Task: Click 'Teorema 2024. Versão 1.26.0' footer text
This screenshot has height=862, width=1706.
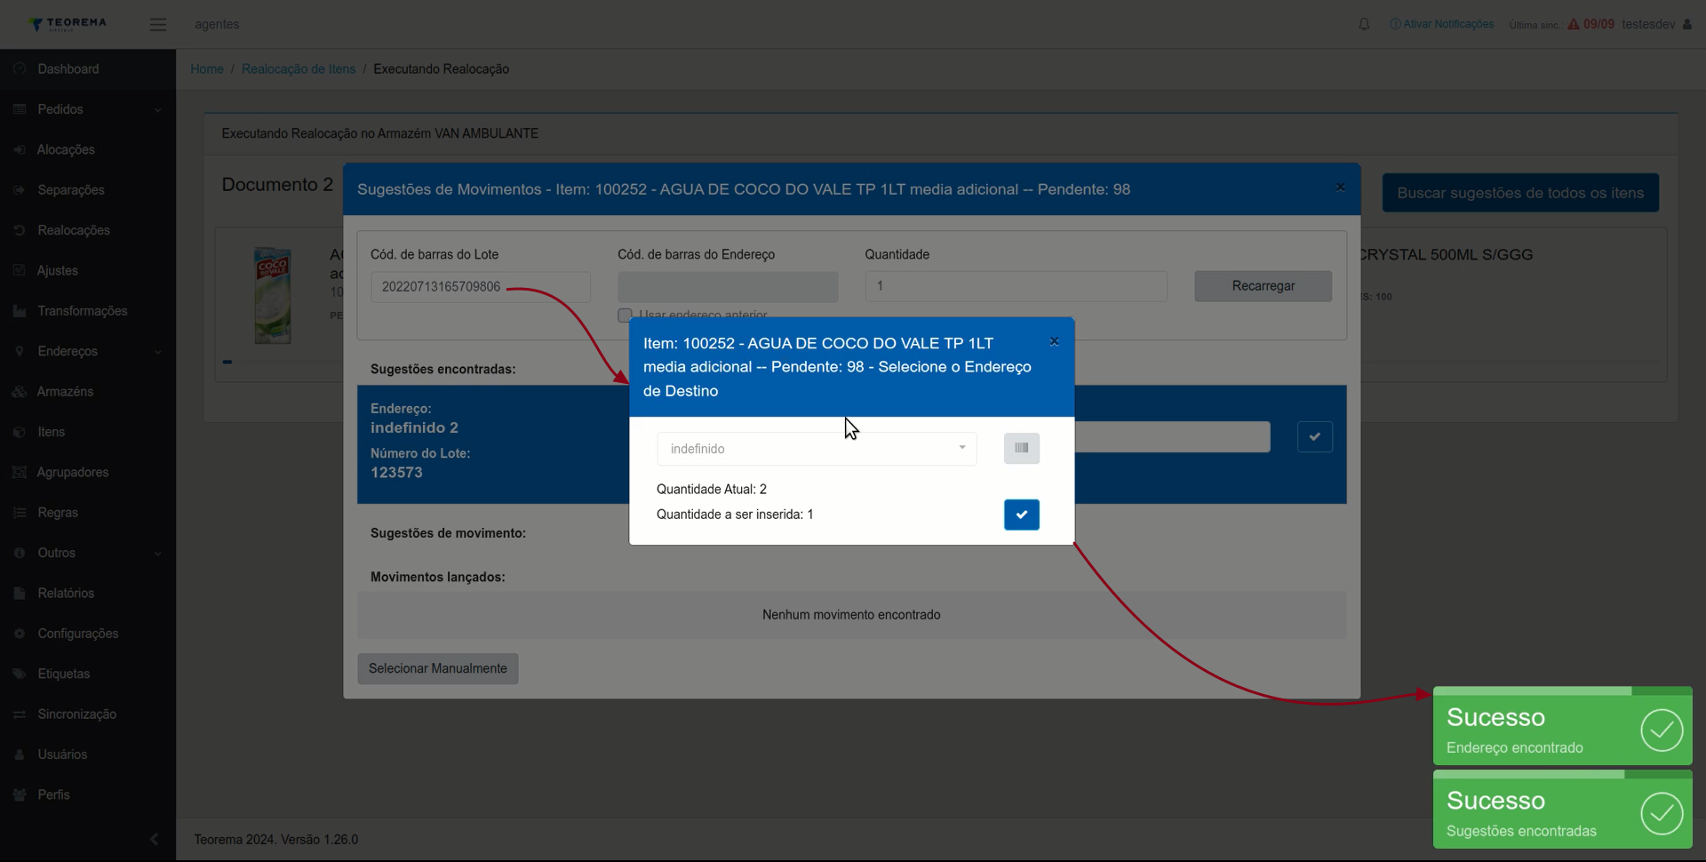Action: 276,839
